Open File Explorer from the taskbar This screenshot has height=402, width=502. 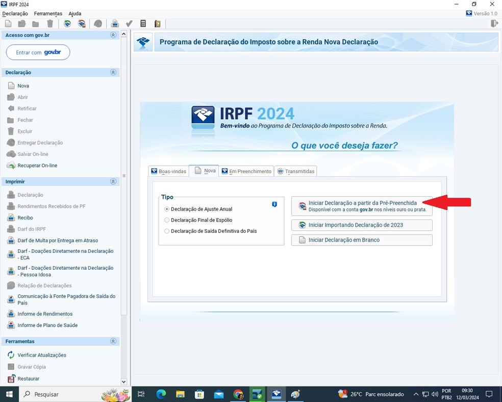click(x=180, y=394)
